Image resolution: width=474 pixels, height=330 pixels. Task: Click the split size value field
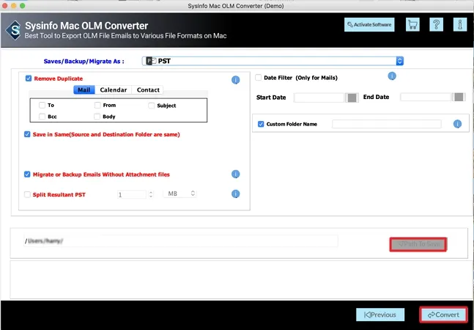(x=132, y=194)
